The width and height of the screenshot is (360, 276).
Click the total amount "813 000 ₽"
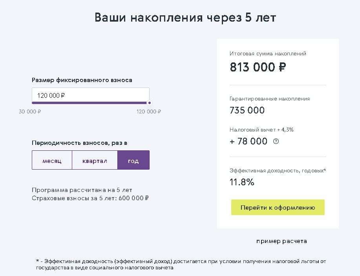click(x=258, y=67)
